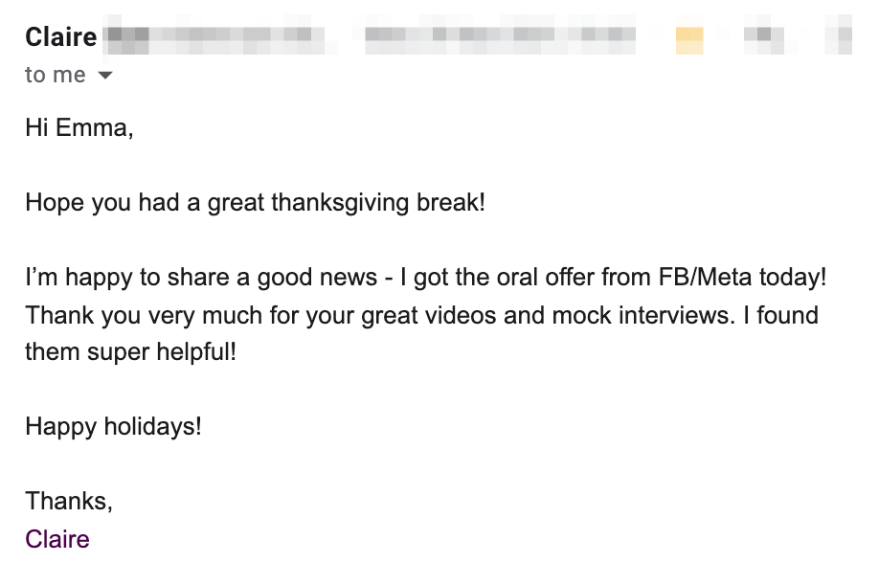Click the bold sender name Claire
This screenshot has width=879, height=585.
[61, 37]
